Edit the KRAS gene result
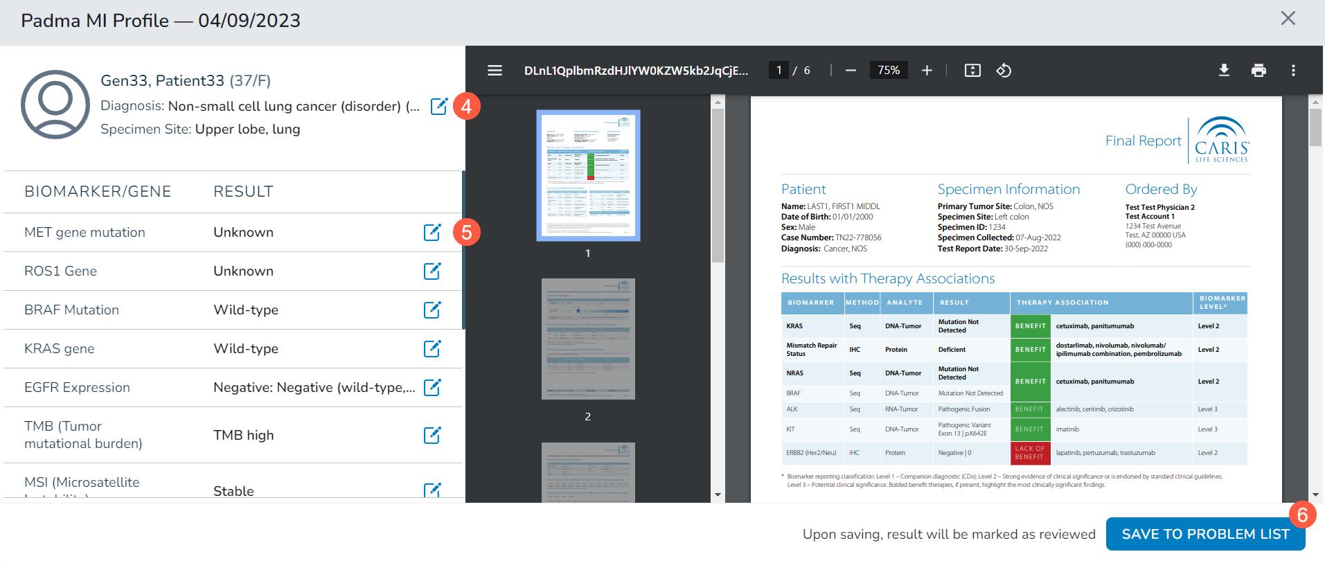The image size is (1325, 563). [x=432, y=348]
